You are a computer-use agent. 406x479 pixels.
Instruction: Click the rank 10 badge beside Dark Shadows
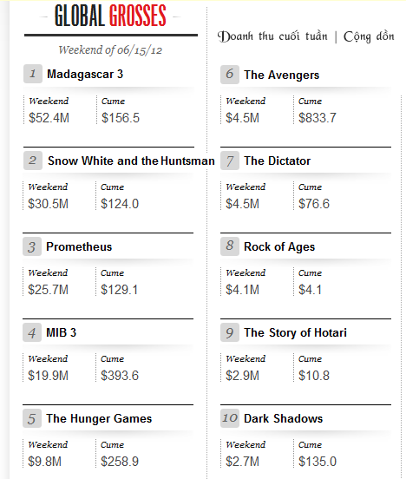[x=230, y=418]
